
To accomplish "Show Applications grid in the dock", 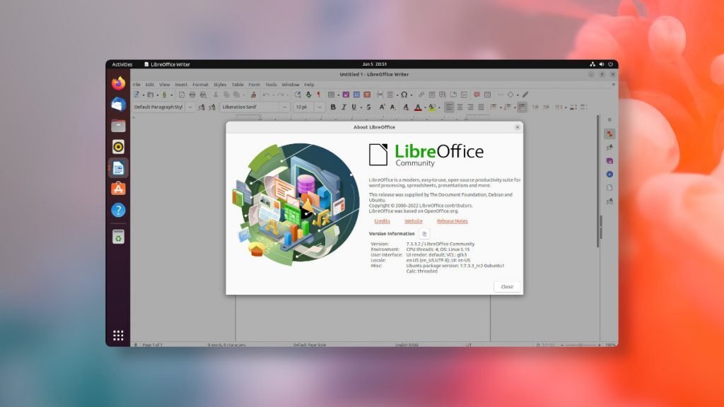I will click(118, 335).
